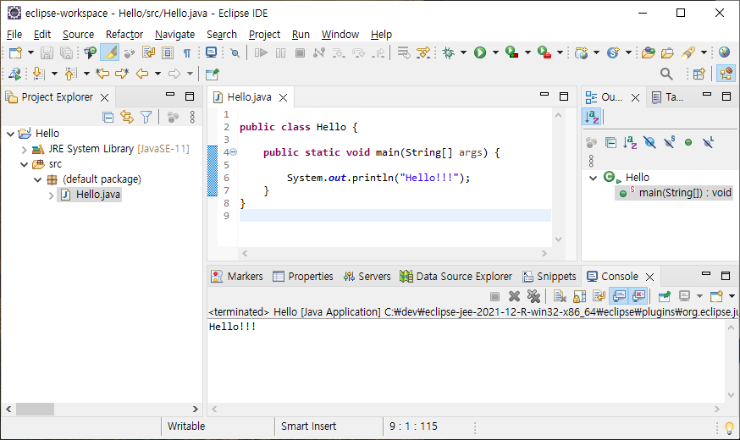The image size is (740, 440).
Task: Toggle Hide Local Types in Outline
Action: 708,142
